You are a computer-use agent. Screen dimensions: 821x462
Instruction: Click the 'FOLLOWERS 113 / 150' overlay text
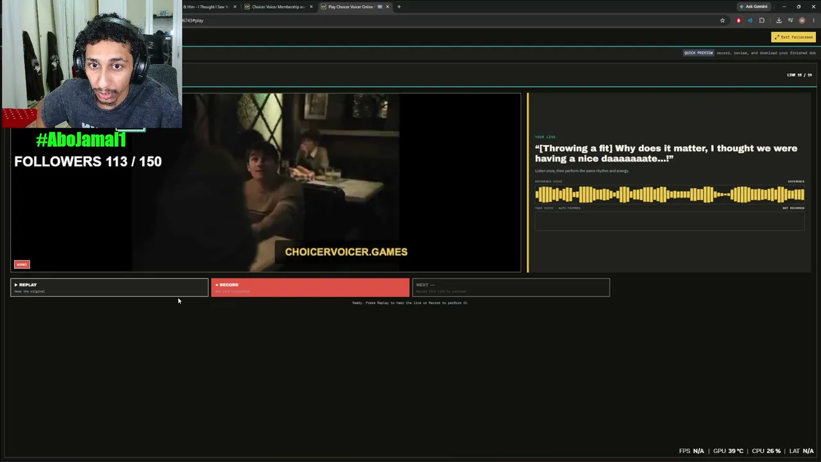click(x=88, y=162)
